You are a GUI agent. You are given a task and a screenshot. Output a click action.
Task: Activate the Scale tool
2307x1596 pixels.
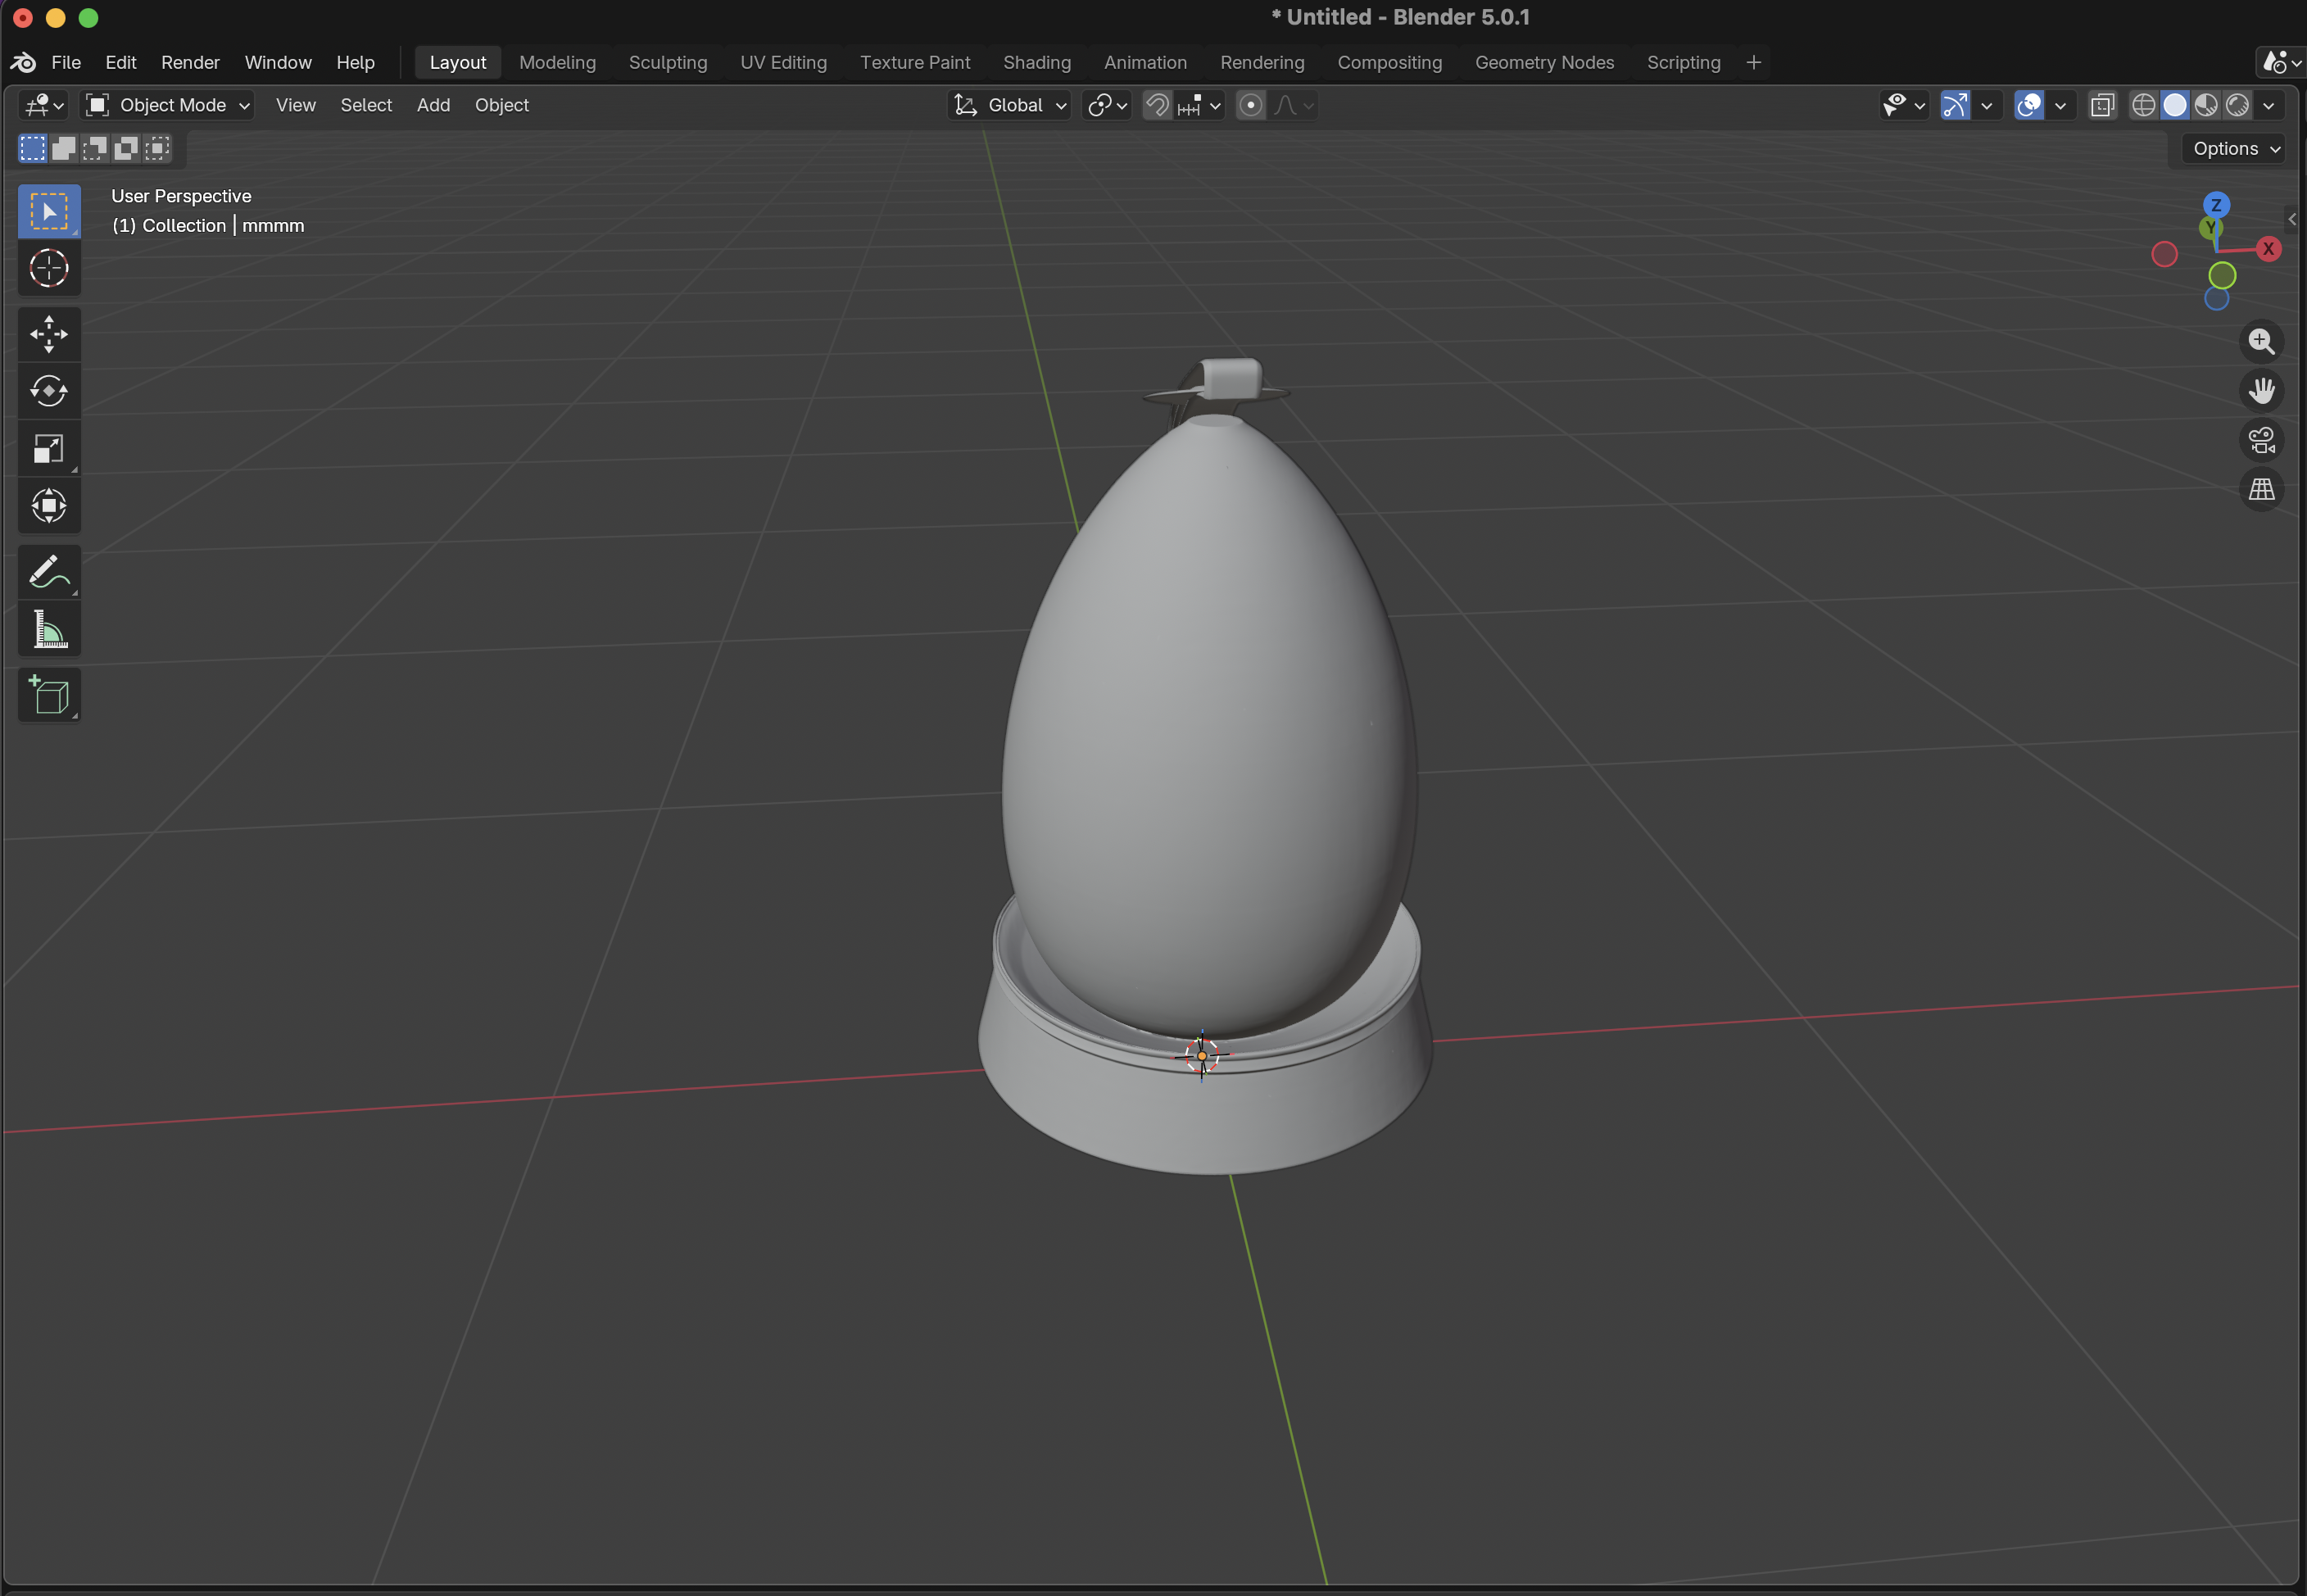tap(49, 448)
